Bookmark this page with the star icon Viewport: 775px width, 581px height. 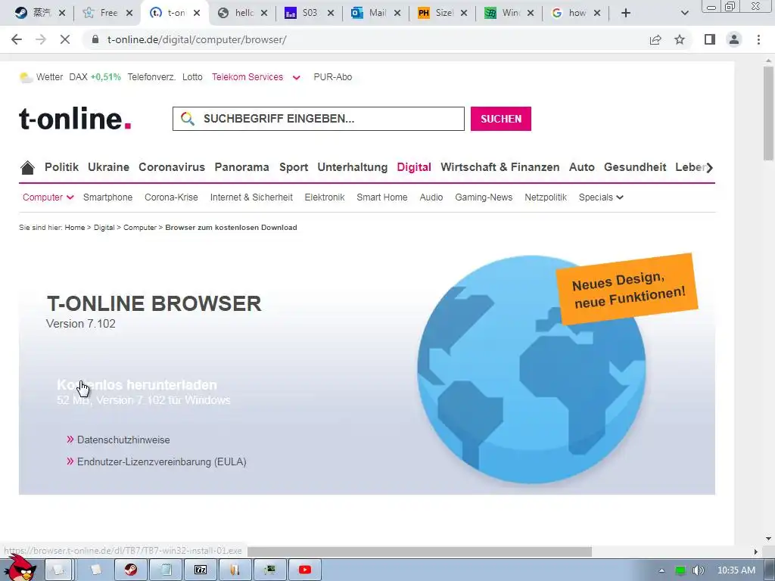680,39
